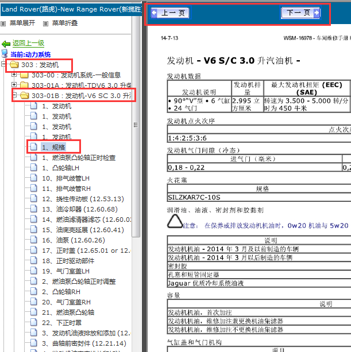Expand the 303-01A 发动机-TDV6 node

click(x=14, y=85)
